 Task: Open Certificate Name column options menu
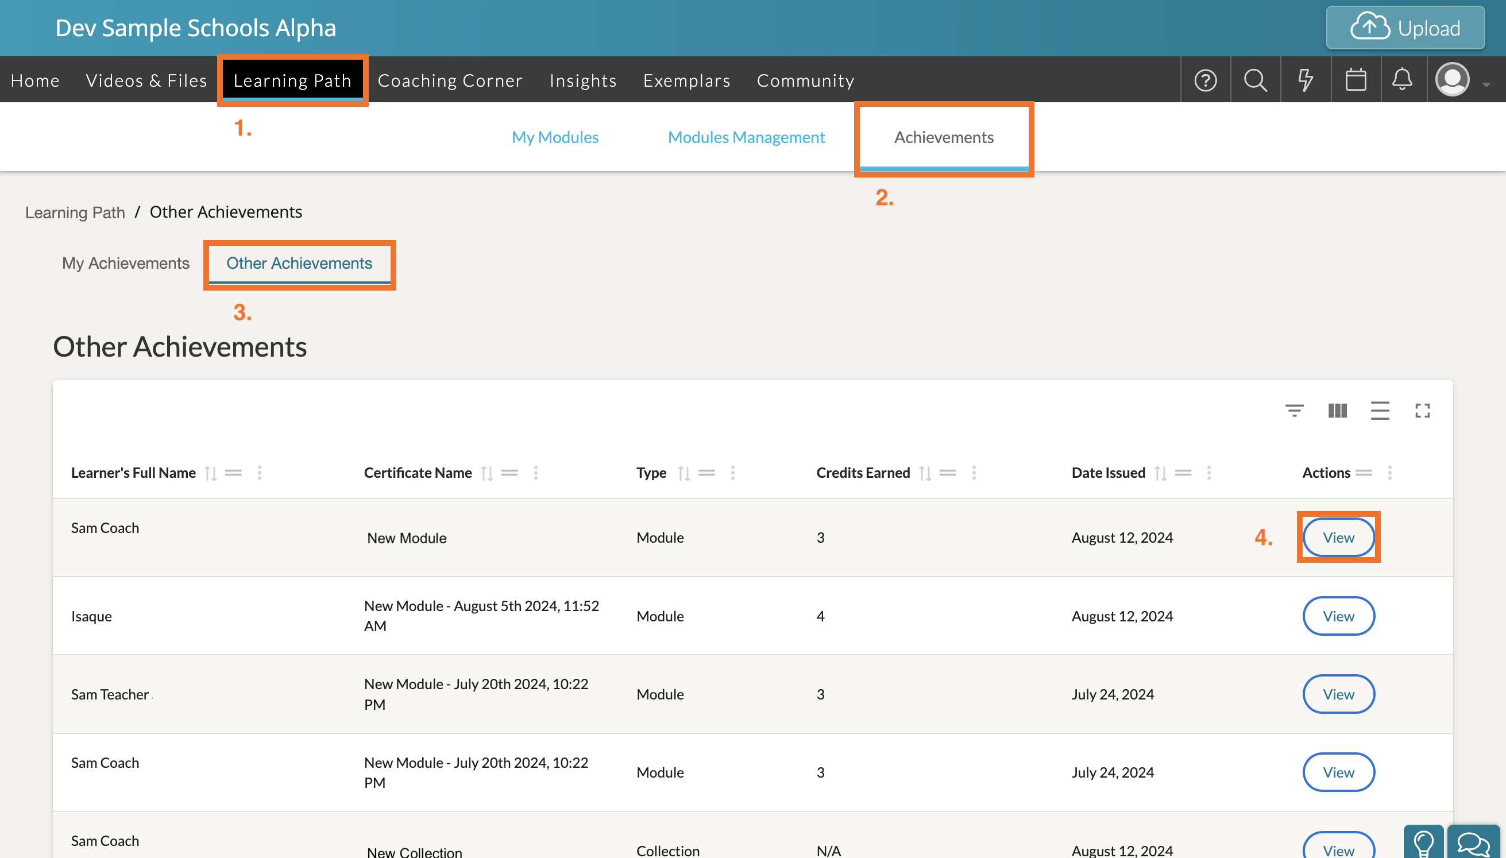(x=535, y=473)
